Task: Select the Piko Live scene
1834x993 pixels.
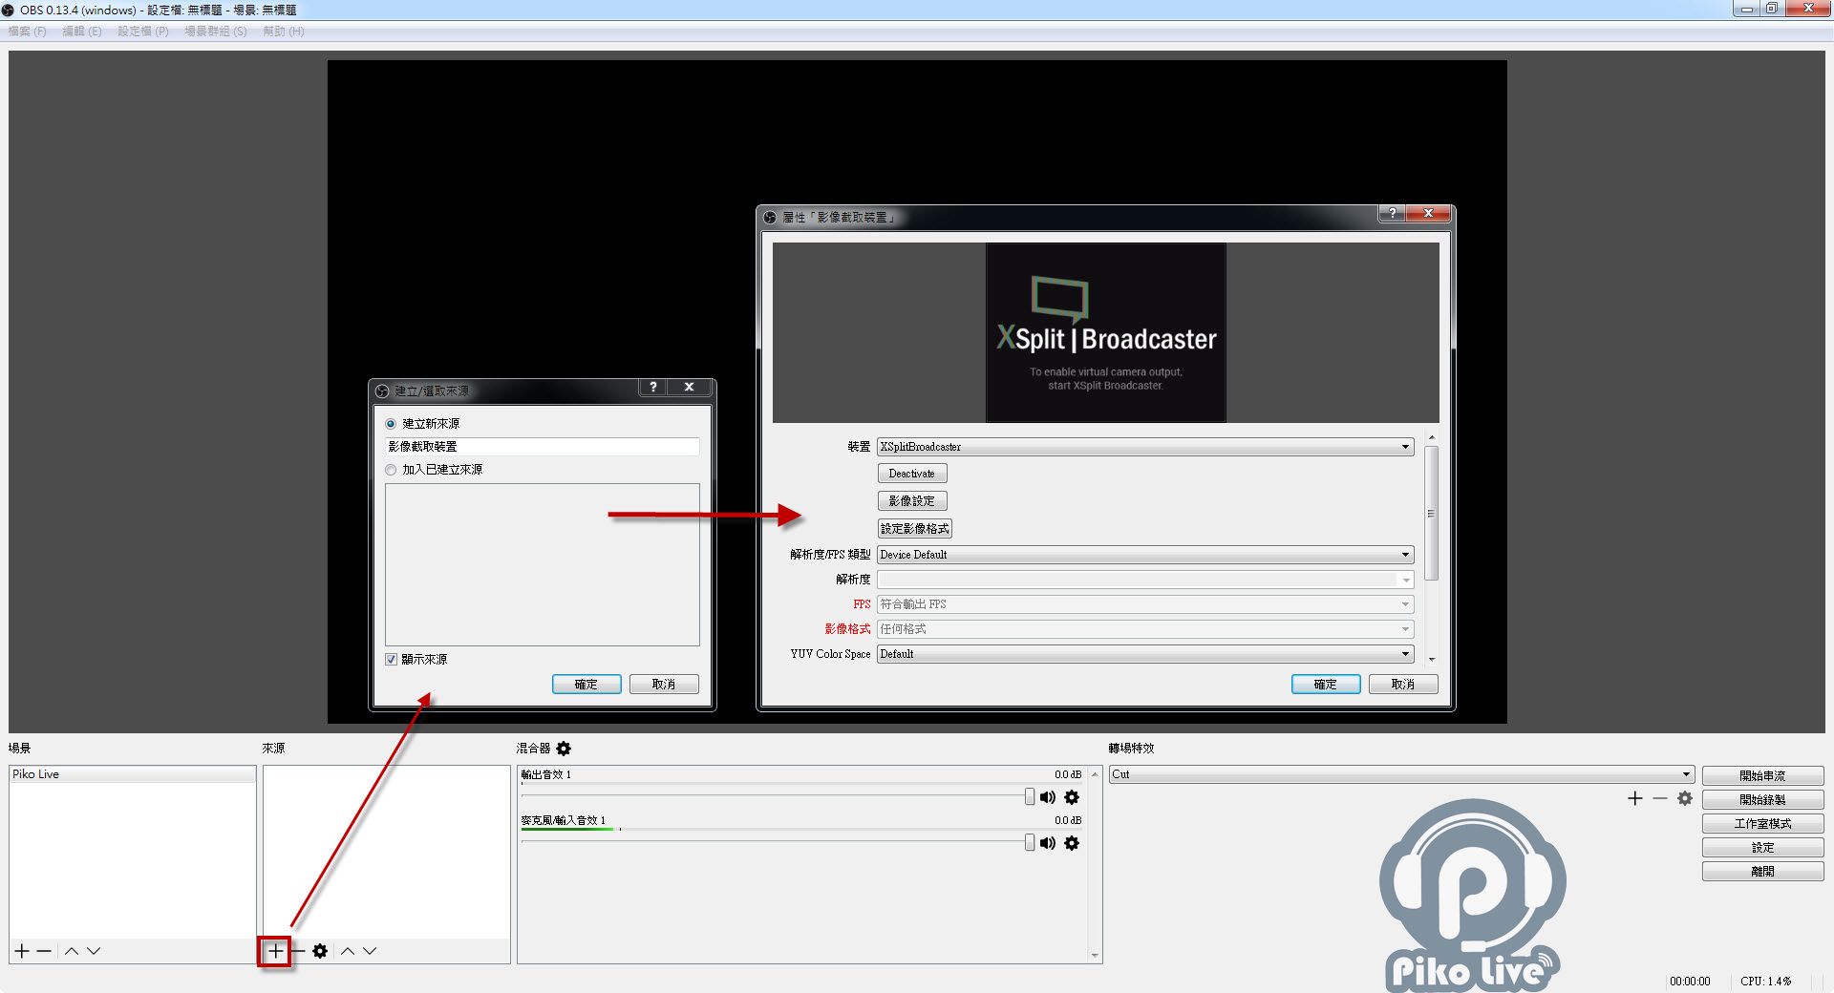Action: click(x=133, y=774)
